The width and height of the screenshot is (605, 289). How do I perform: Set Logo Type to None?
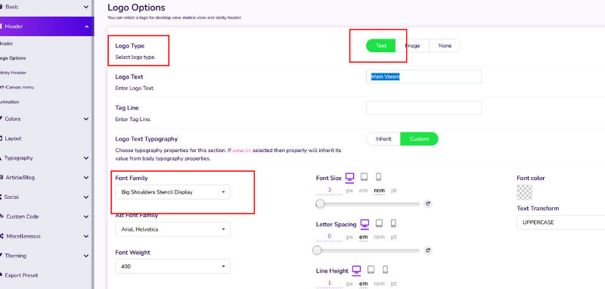[445, 45]
